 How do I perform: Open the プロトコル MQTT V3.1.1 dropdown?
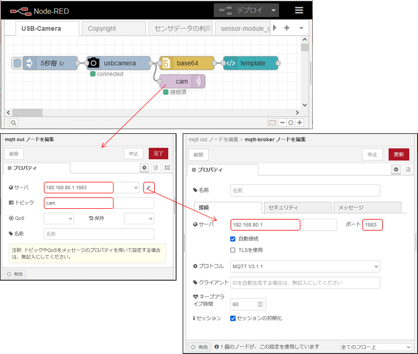305,266
